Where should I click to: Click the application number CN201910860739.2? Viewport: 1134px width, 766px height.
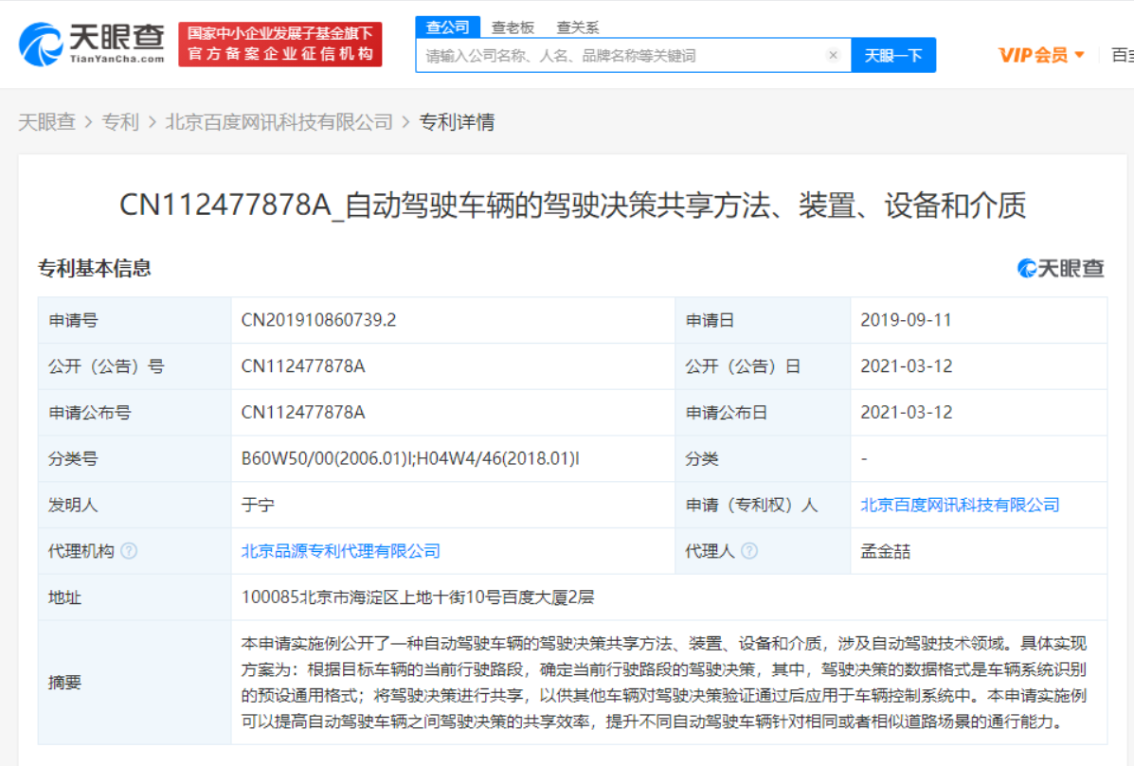tap(318, 320)
